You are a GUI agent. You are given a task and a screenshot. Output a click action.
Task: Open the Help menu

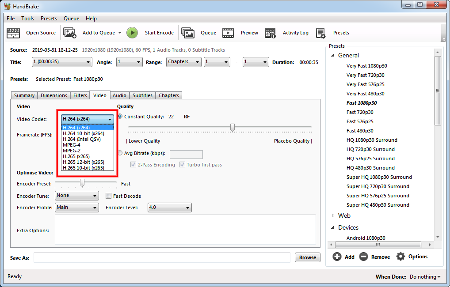(x=91, y=19)
